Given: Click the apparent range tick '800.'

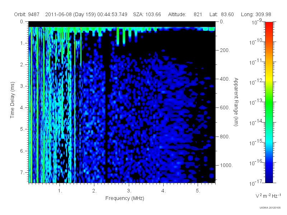Looking at the screenshot, I should (225, 137).
